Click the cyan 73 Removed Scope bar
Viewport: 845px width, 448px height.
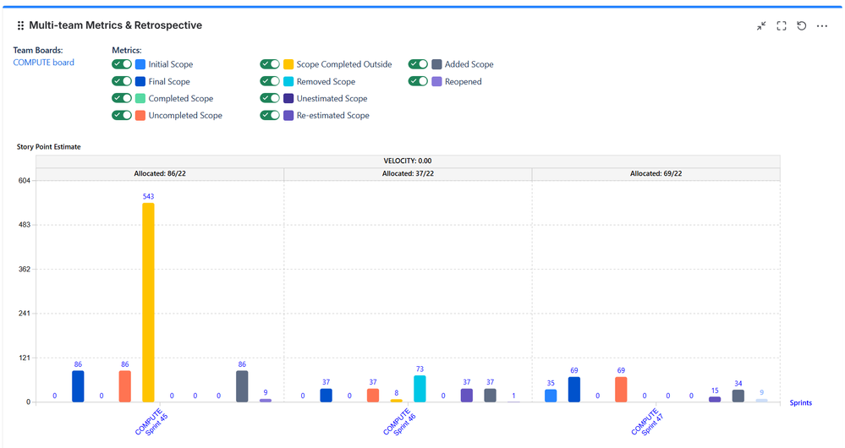[x=420, y=389]
